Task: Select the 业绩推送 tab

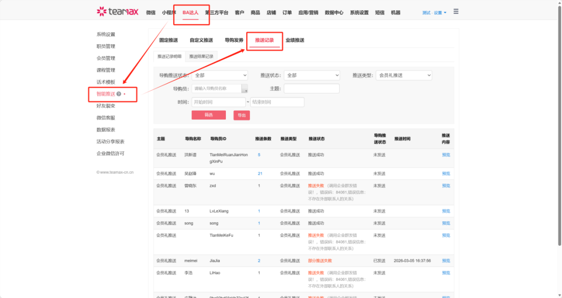Action: (295, 40)
